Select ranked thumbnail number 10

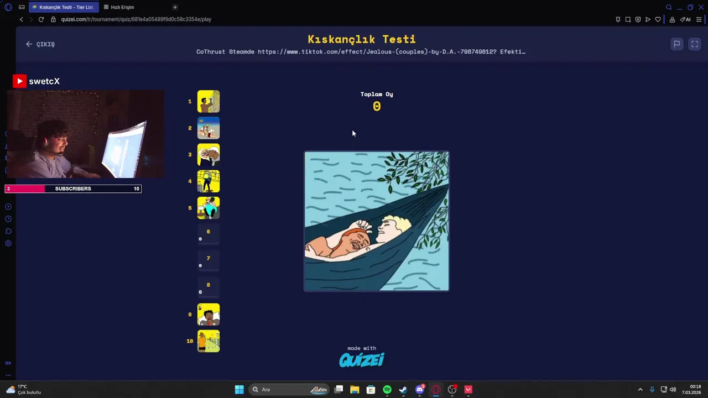pos(209,341)
